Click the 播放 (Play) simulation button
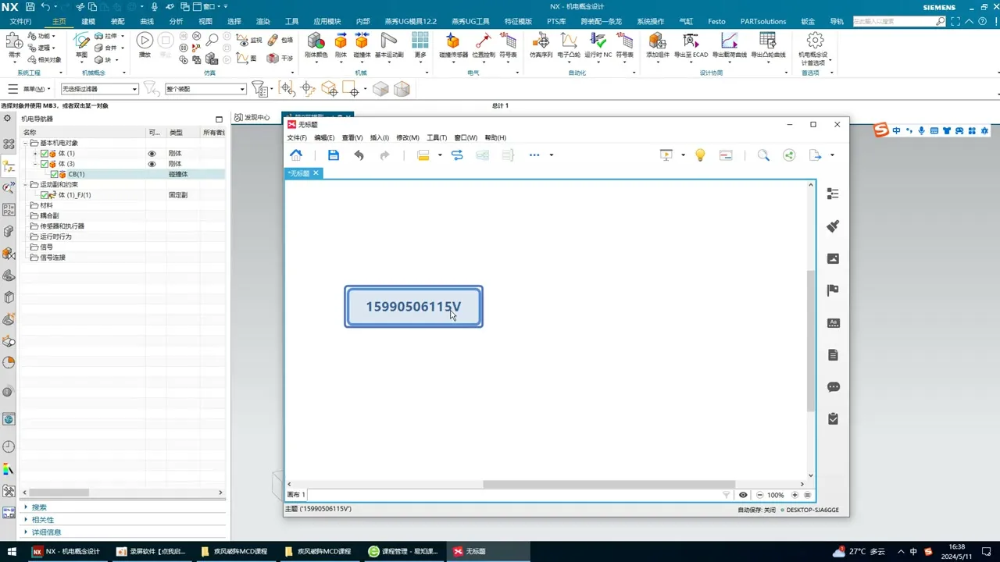This screenshot has height=562, width=1000. 145,42
